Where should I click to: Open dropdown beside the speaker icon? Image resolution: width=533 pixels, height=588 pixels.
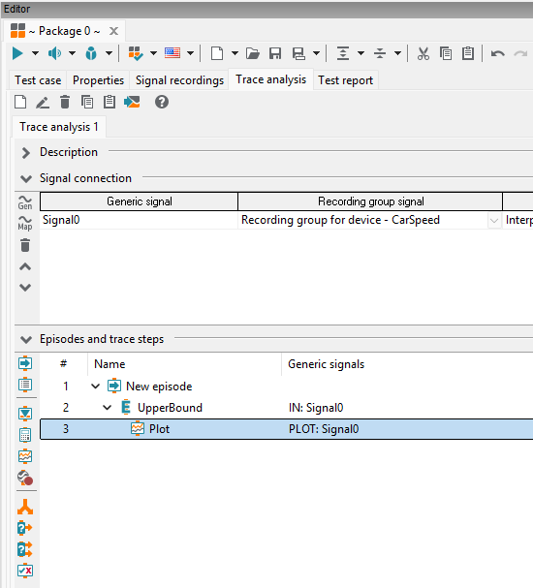click(x=72, y=53)
